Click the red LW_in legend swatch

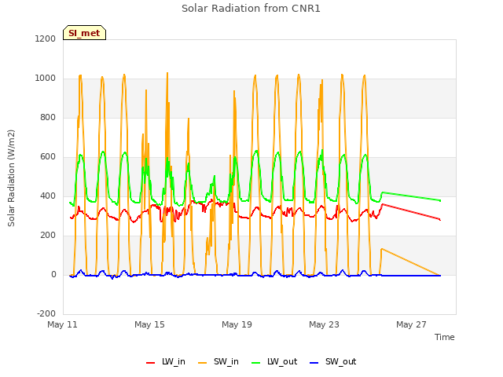[x=150, y=363]
